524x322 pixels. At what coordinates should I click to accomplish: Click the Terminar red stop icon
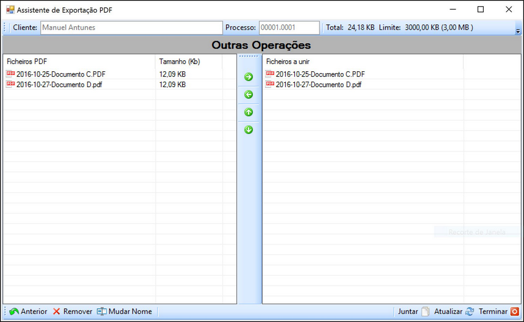tap(515, 311)
